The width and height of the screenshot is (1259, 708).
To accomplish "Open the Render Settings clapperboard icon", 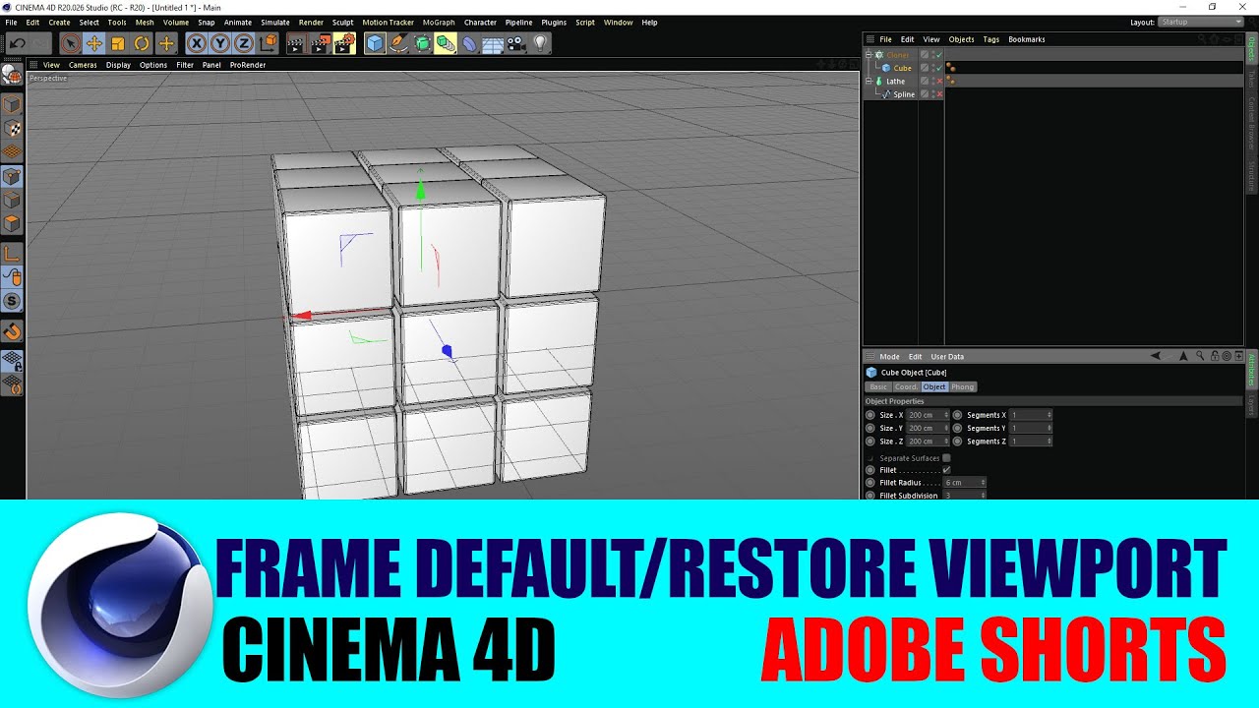I will click(344, 43).
